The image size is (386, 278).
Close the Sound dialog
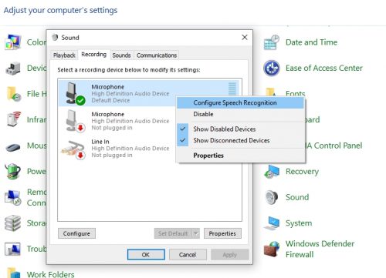click(245, 38)
